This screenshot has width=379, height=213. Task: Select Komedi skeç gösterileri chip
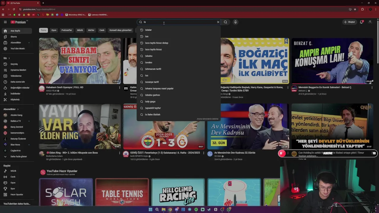click(121, 30)
